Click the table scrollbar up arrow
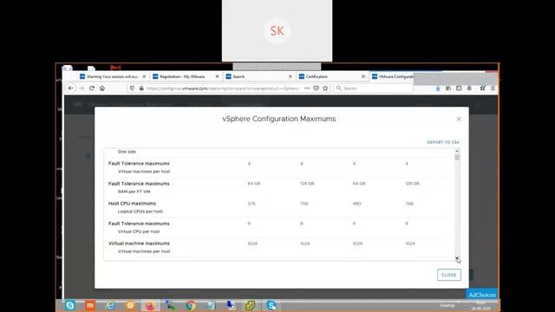This screenshot has width=555, height=312. tap(457, 151)
